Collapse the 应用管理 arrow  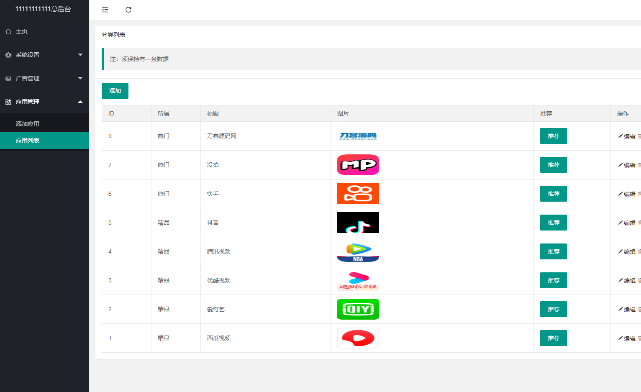pos(80,102)
